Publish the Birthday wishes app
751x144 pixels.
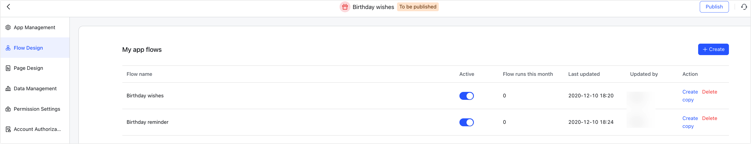714,7
